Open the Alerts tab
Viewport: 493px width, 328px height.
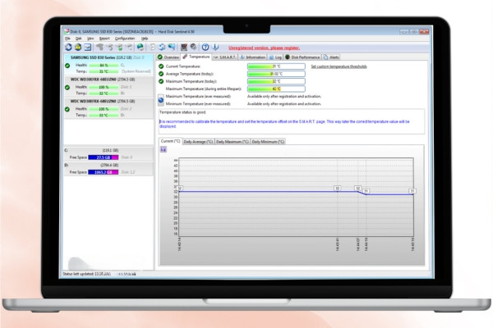tap(331, 57)
